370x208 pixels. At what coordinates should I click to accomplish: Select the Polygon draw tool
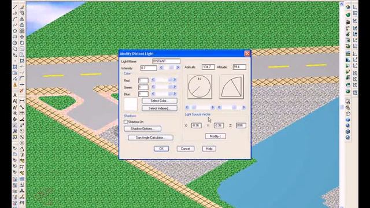[15, 31]
